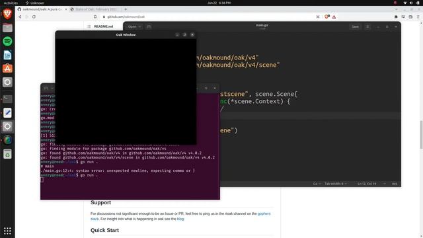The height and width of the screenshot is (238, 423).
Task: Click the new tab icon in terminal header
Action: click(x=46, y=88)
